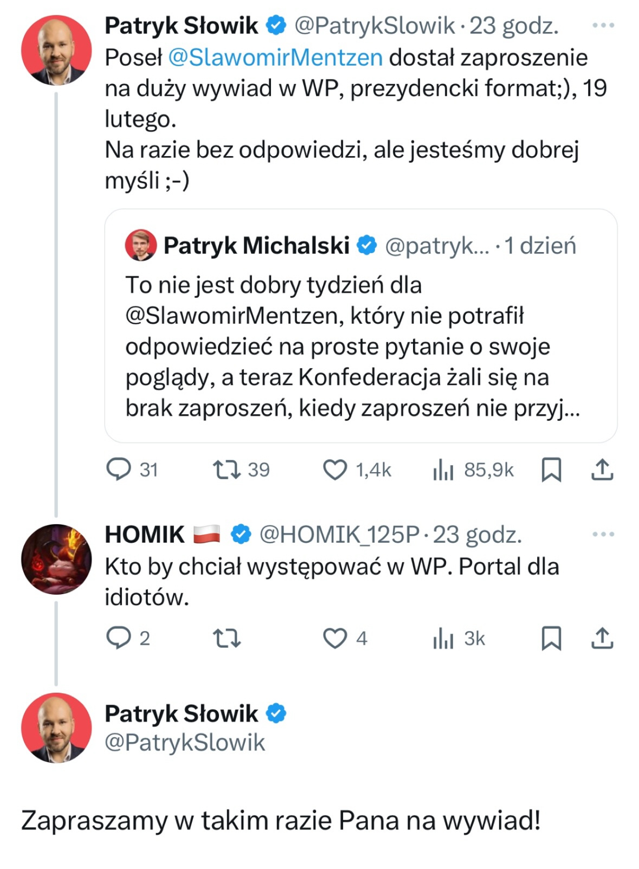
Task: Like the tweet with 1,4k likes
Action: point(335,469)
